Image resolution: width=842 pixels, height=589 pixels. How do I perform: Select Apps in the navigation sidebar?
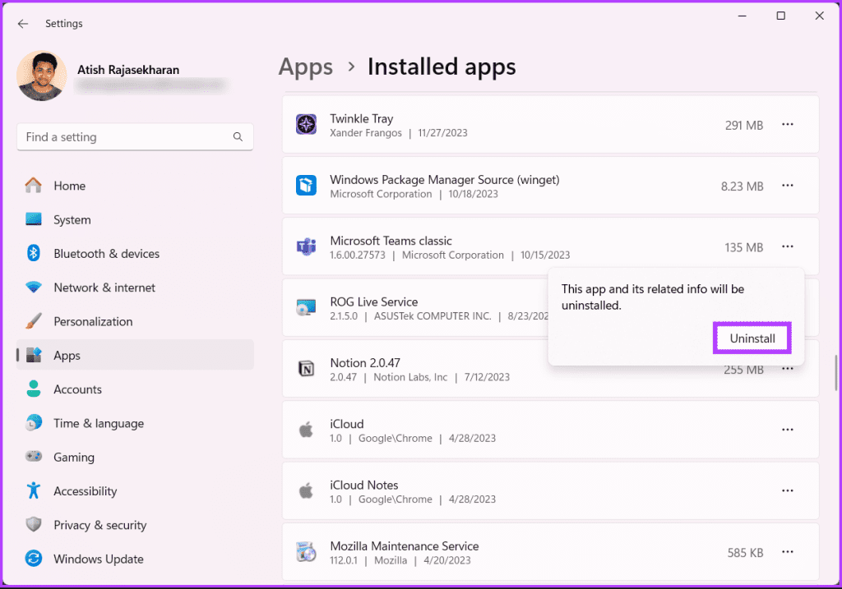click(x=66, y=355)
